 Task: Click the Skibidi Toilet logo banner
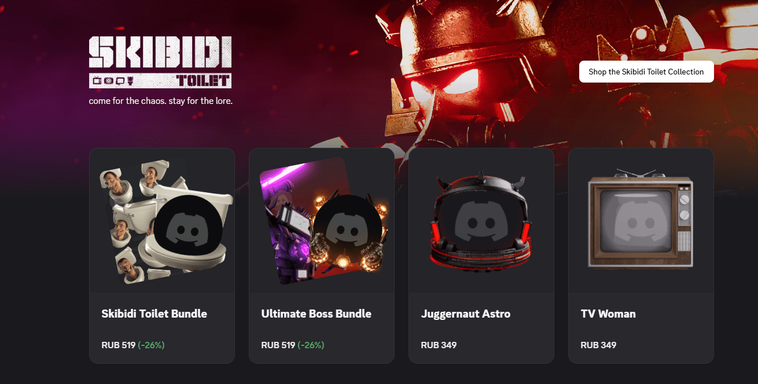160,62
